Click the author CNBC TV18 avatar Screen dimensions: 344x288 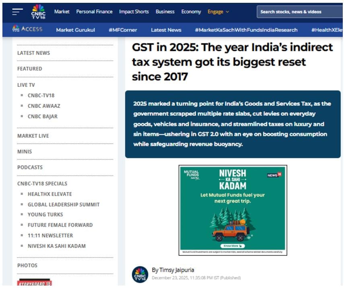tap(140, 274)
